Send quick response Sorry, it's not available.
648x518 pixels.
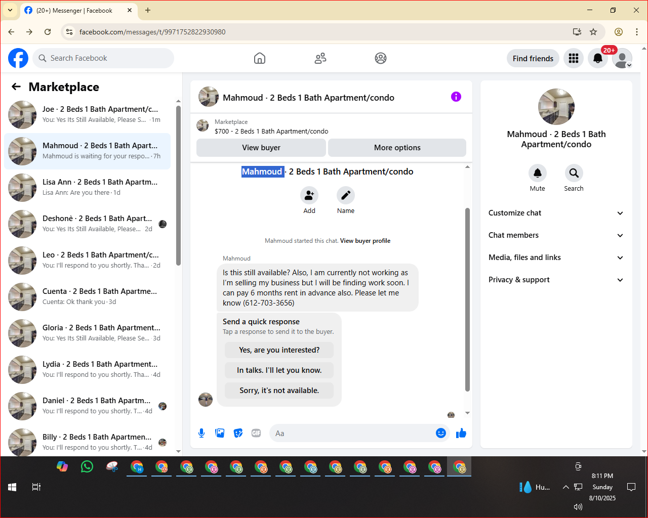tap(279, 391)
